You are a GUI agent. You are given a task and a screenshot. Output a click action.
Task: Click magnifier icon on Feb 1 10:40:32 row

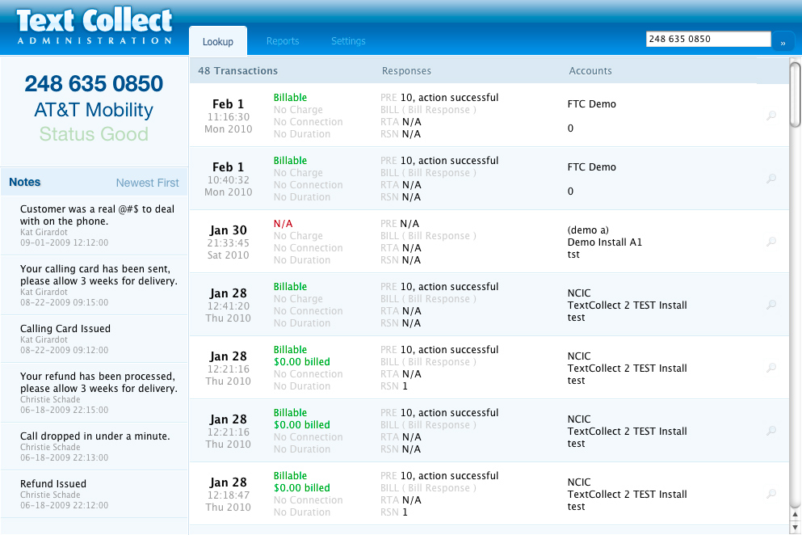[x=771, y=179]
